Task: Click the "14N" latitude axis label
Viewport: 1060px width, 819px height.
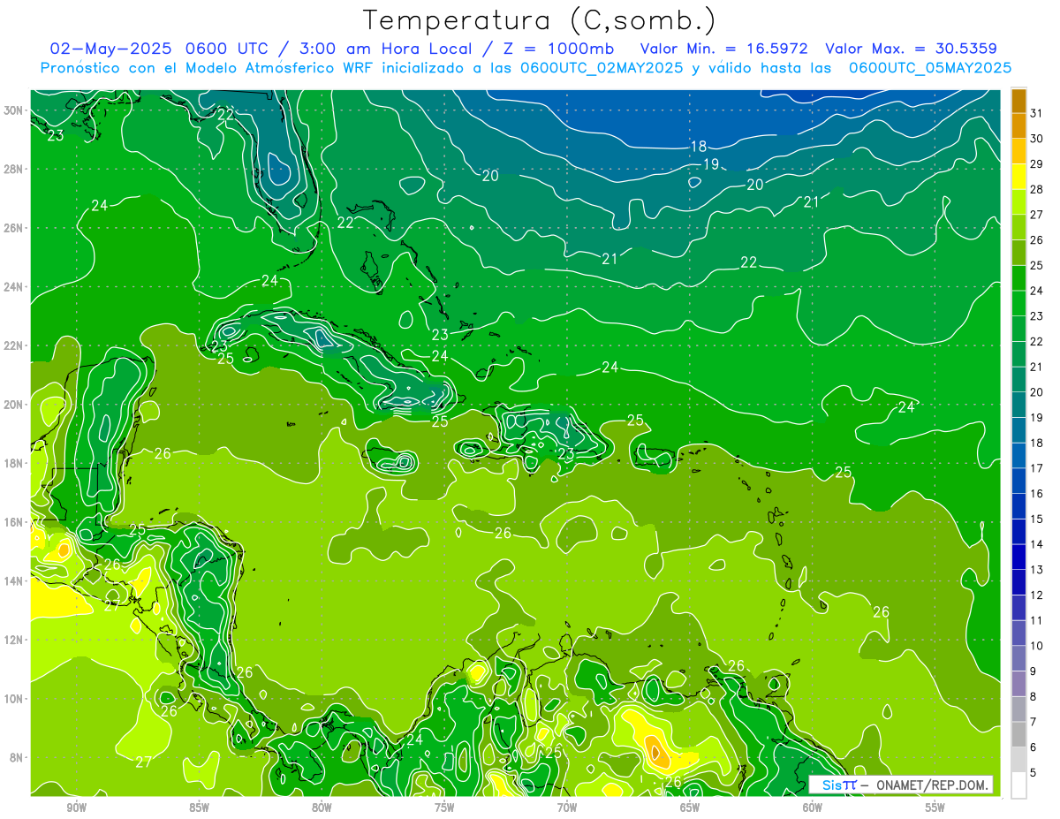Action: (14, 580)
